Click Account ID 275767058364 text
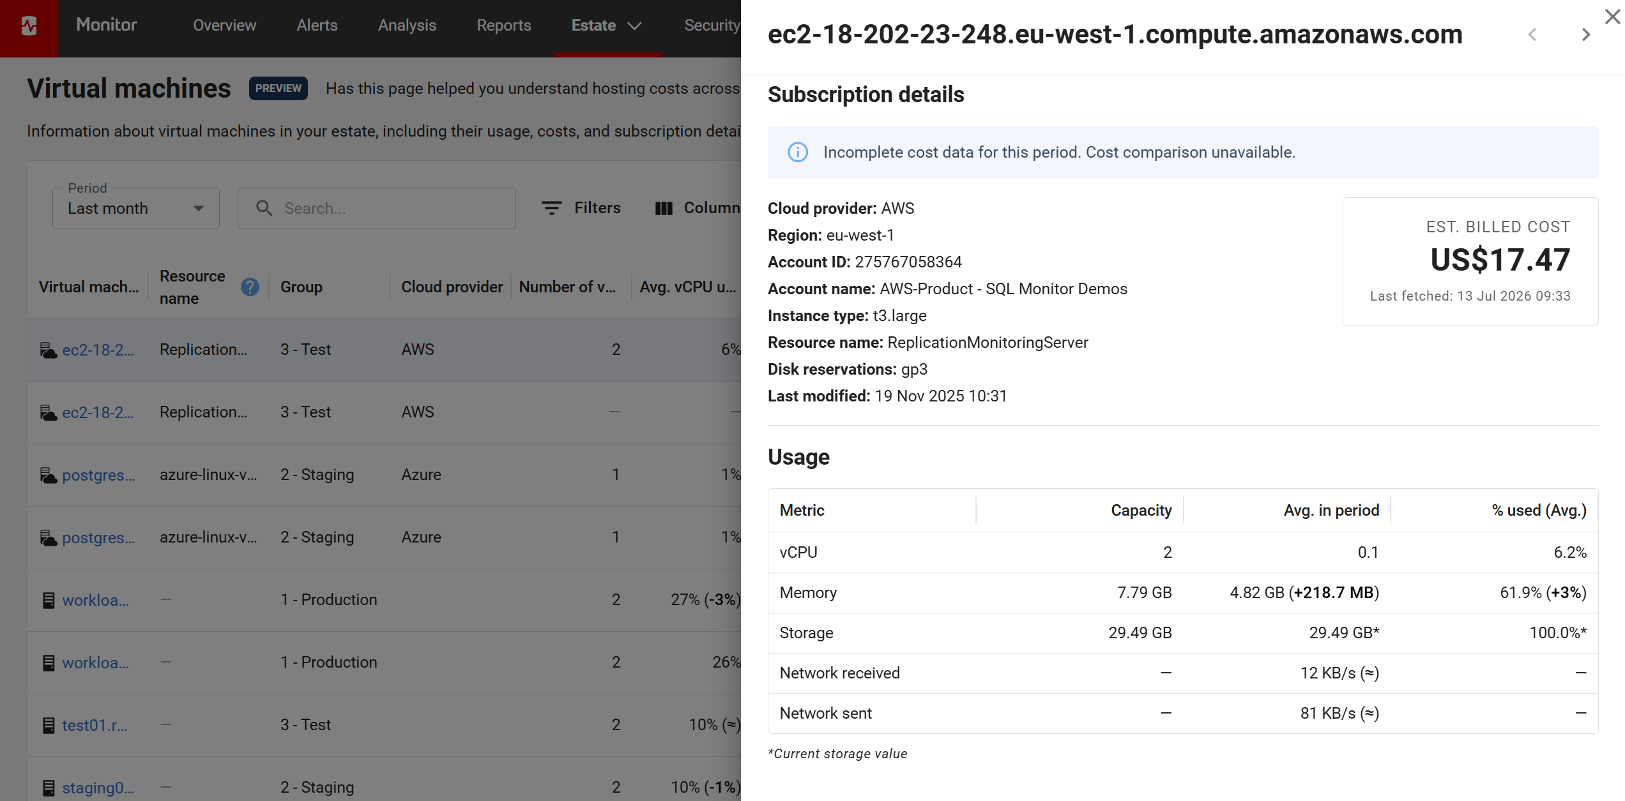This screenshot has width=1625, height=801. pyautogui.click(x=865, y=262)
